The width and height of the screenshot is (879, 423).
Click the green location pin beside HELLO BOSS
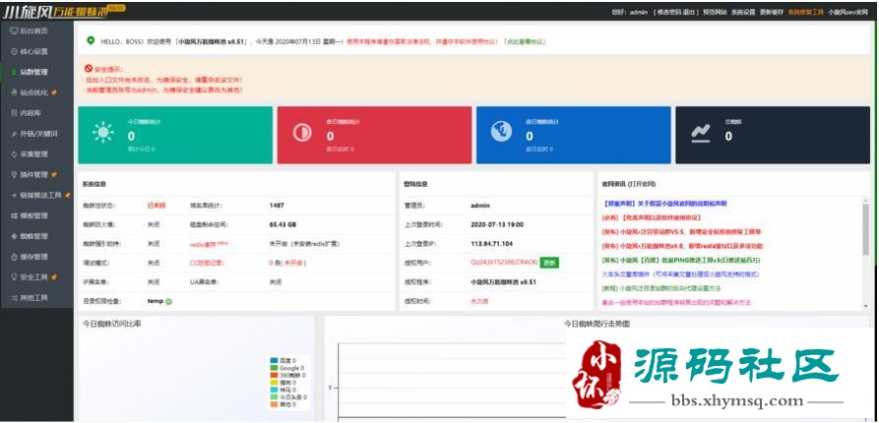click(x=91, y=41)
